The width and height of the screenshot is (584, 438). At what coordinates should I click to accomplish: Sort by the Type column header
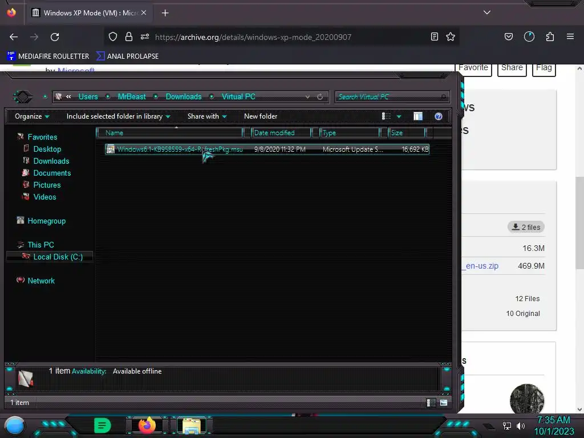click(350, 132)
